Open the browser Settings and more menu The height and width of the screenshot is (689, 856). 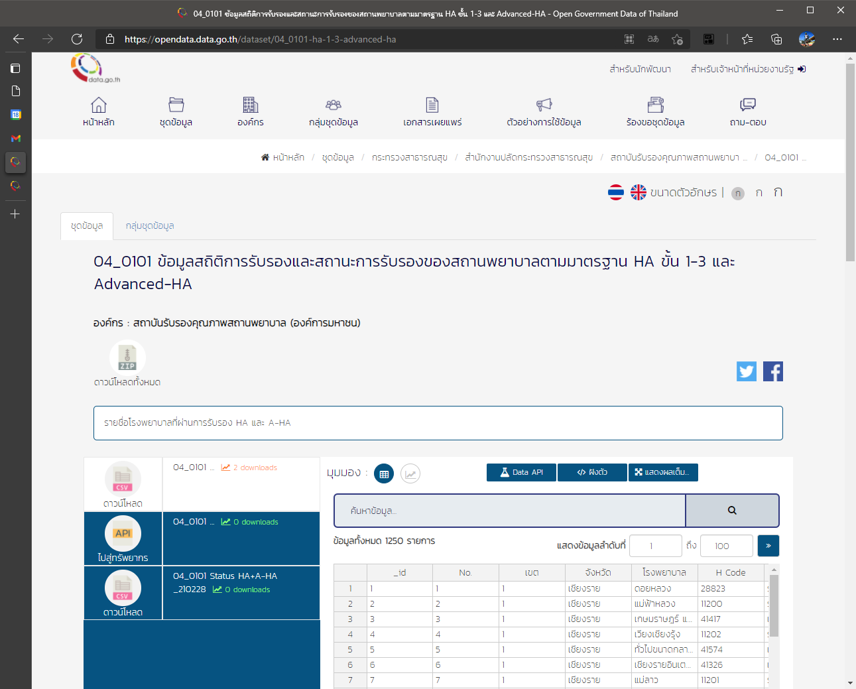tap(837, 39)
